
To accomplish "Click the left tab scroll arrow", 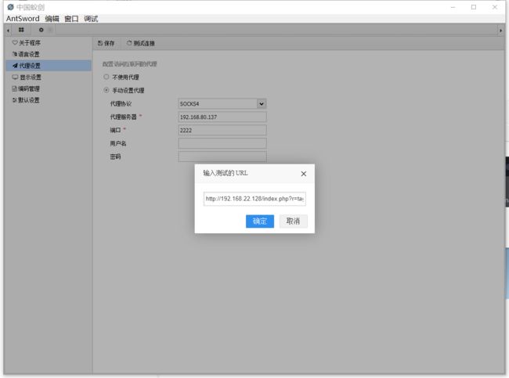I will coord(8,31).
